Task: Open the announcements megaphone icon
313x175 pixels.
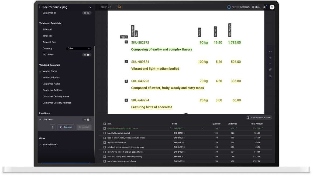Action: click(265, 7)
